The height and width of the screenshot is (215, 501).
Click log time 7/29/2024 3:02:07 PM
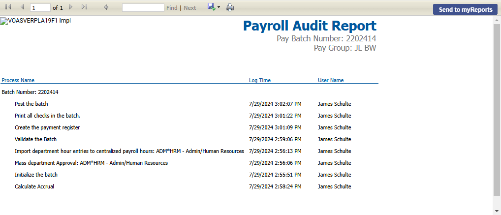click(x=275, y=104)
